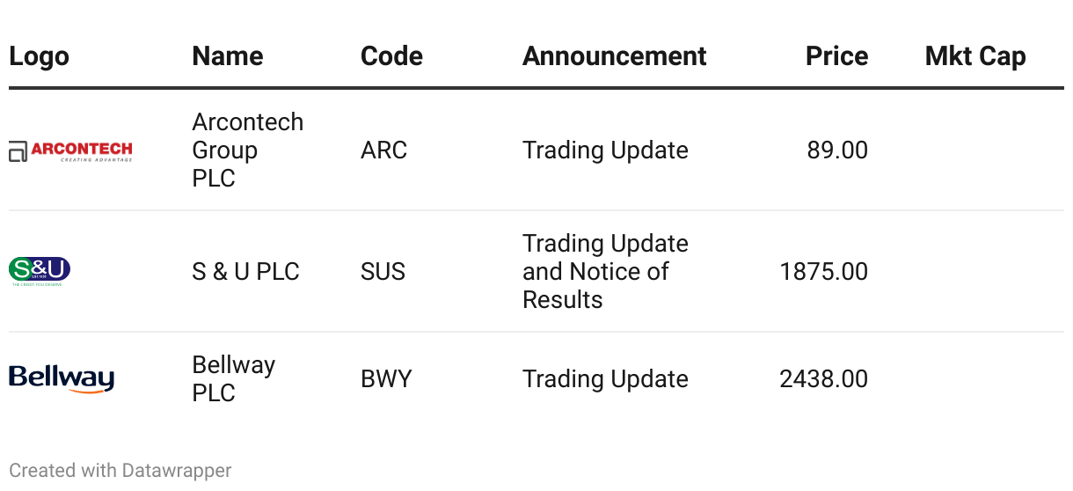Viewport: 1073px width, 491px height.
Task: Select the BWY ticker code
Action: point(386,379)
